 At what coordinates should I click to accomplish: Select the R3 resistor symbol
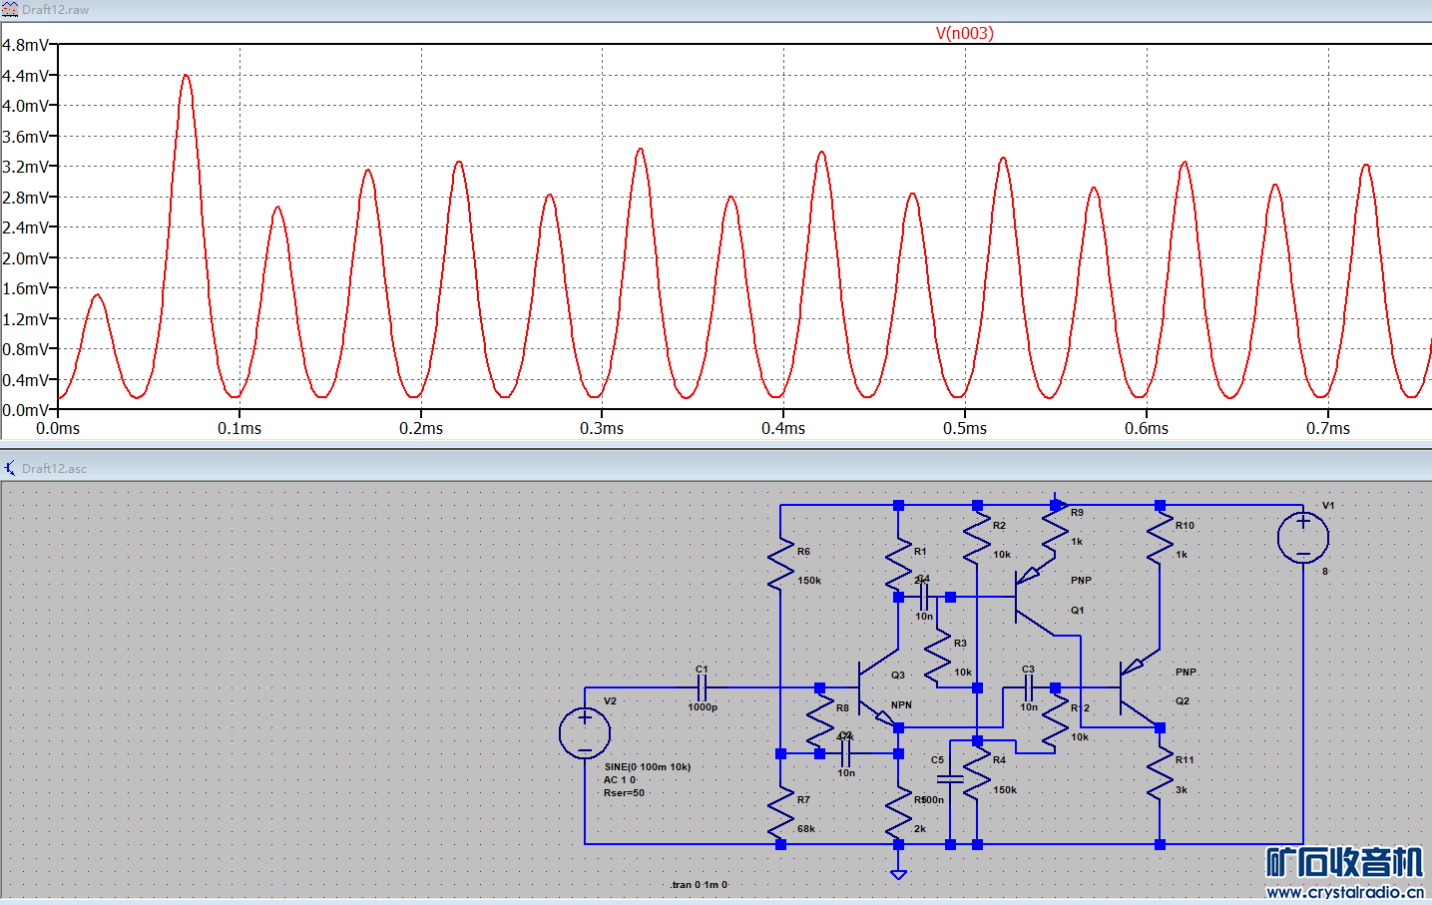(938, 656)
